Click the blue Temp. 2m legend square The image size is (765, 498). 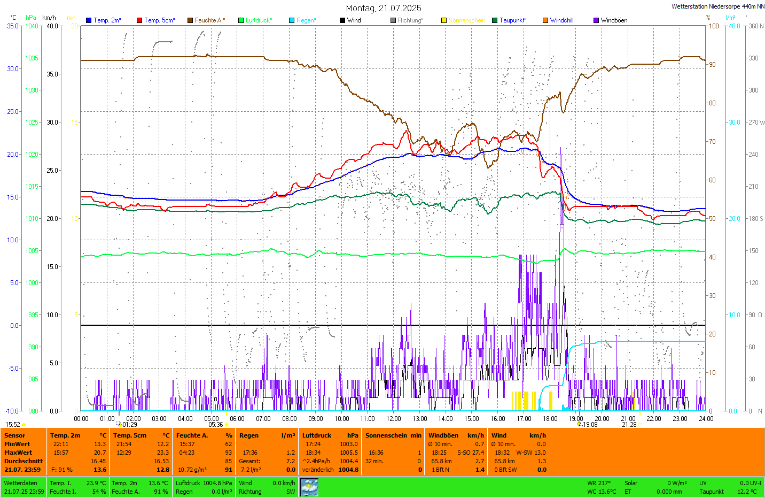(89, 20)
